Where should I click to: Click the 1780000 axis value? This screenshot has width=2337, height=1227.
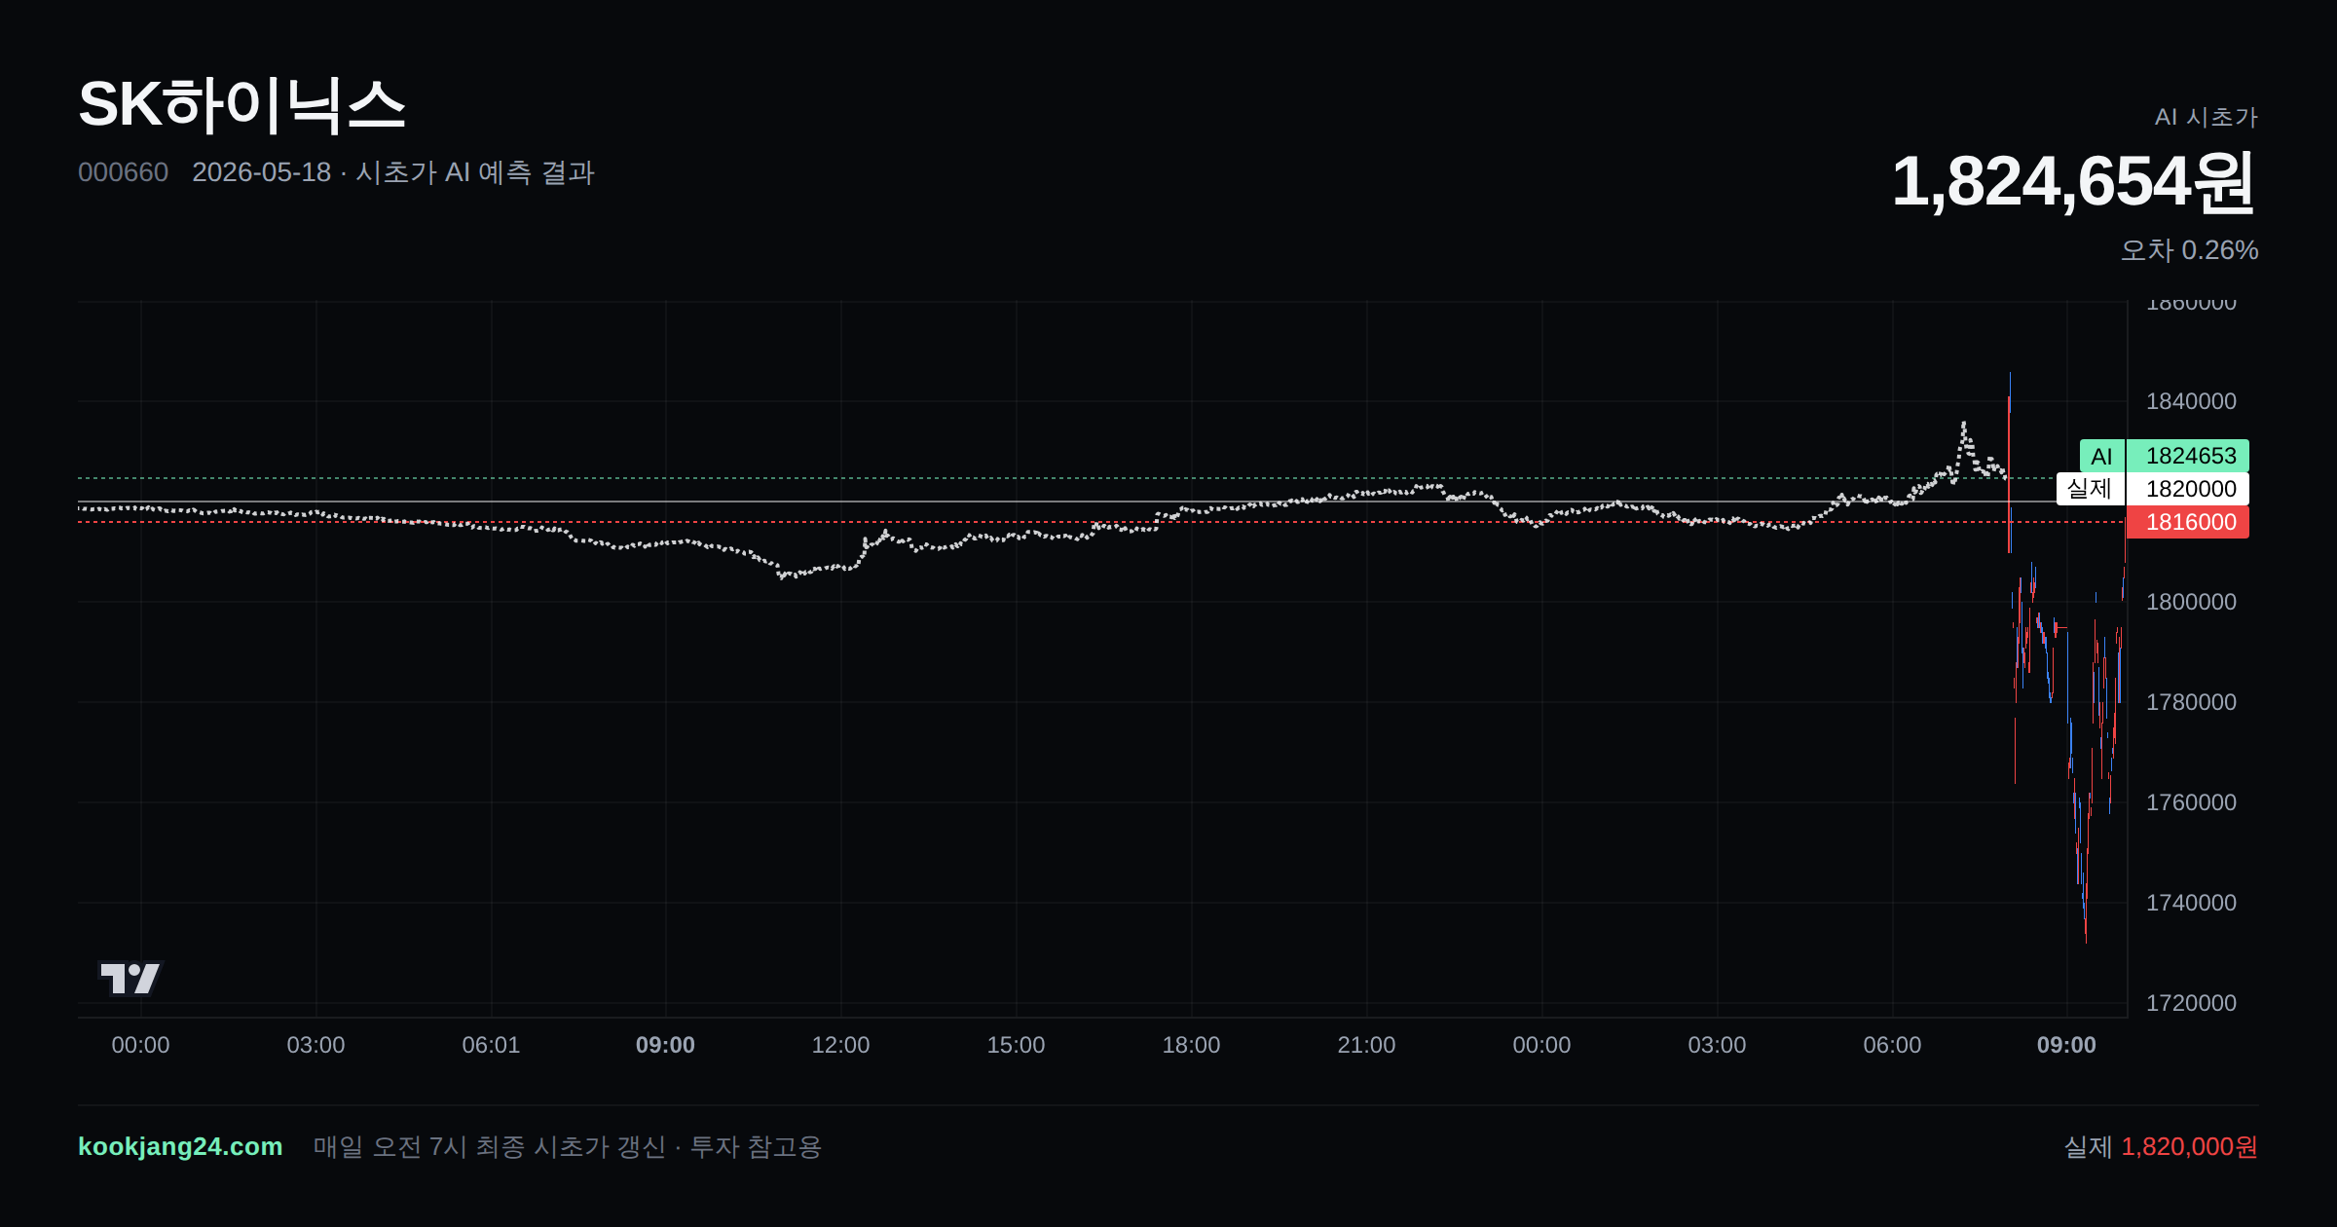pyautogui.click(x=2191, y=702)
